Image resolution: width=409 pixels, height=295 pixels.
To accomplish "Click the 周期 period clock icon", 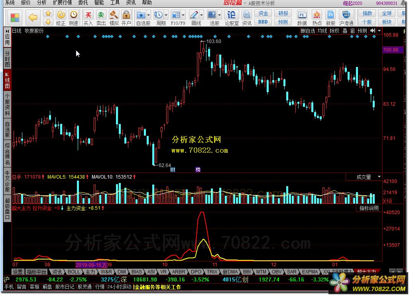I will 158,15.
